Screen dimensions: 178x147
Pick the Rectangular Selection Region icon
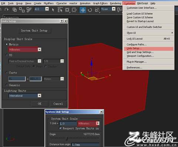[67, 10]
